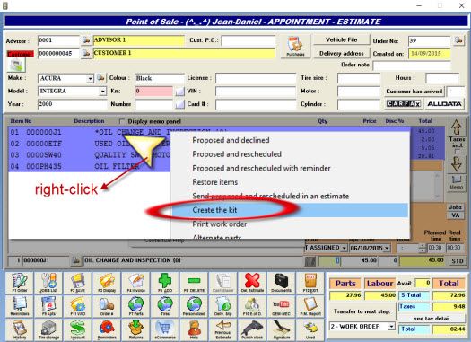This screenshot has height=342, width=471.
Task: Open the eCommerce shopping cart icon
Action: pos(164,329)
